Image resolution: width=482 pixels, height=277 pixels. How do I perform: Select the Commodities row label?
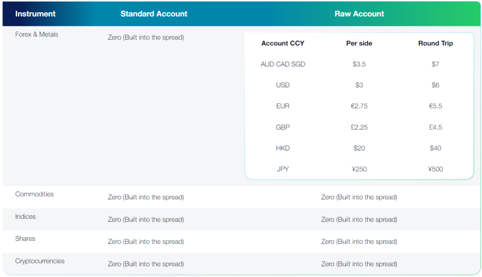(x=34, y=194)
